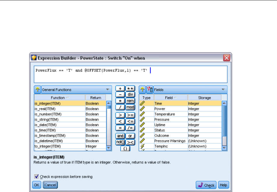Click fields list scroll-up arrow
Viewport: 277px width, 192px height.
pos(224,103)
